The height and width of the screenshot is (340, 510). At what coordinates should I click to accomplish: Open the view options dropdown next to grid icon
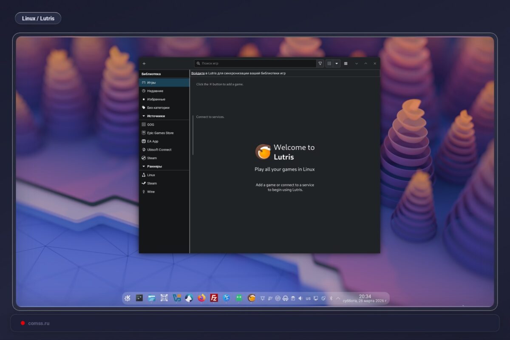336,63
